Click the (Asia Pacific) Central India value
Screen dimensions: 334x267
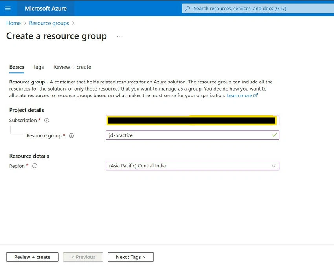[x=138, y=166]
